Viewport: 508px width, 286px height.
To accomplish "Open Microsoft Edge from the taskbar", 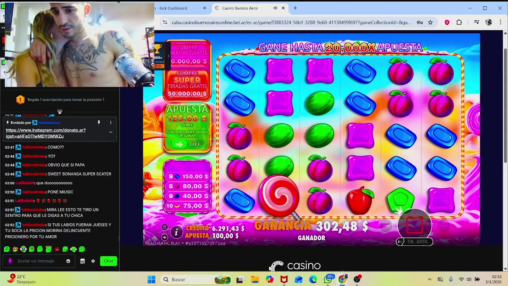I will 313,280.
